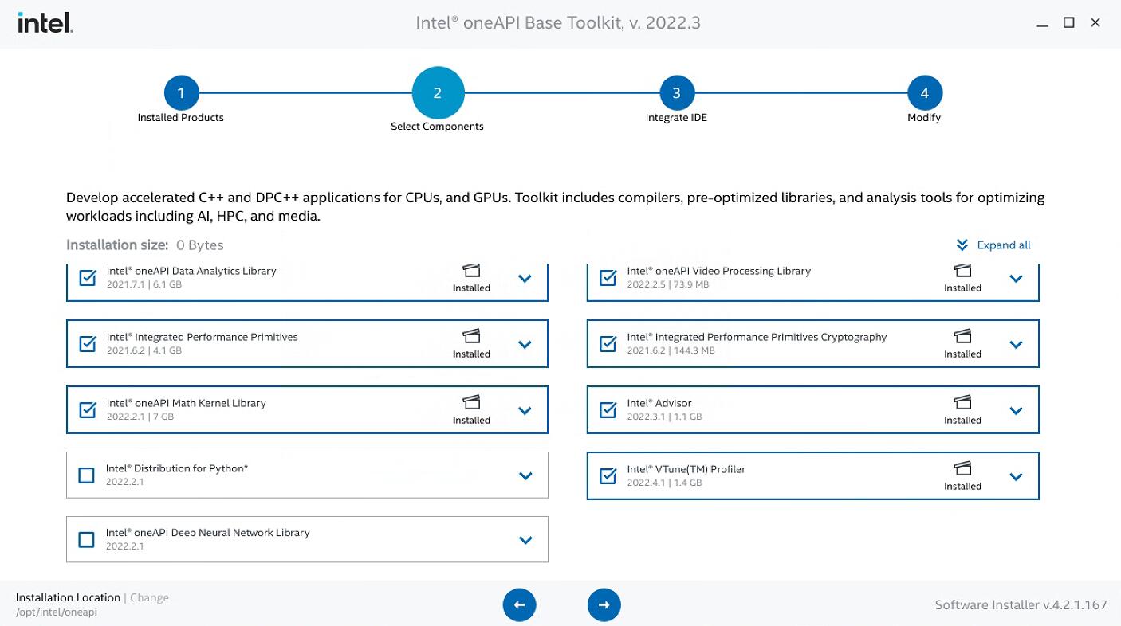Viewport: 1121px width, 626px height.
Task: Select step 4 Modify circle
Action: 924,93
